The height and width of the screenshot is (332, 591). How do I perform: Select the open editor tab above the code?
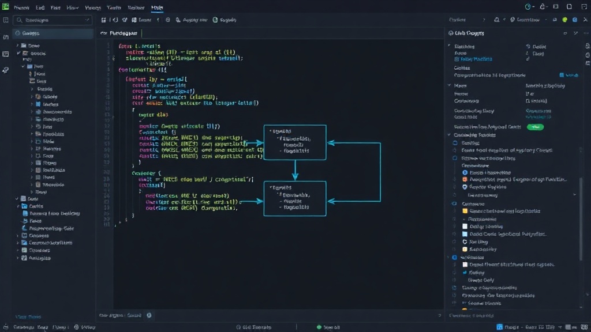119,33
